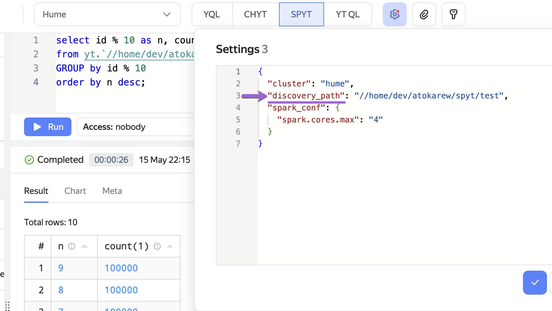Select the SPYT engine tab
552x311 pixels.
tap(301, 14)
